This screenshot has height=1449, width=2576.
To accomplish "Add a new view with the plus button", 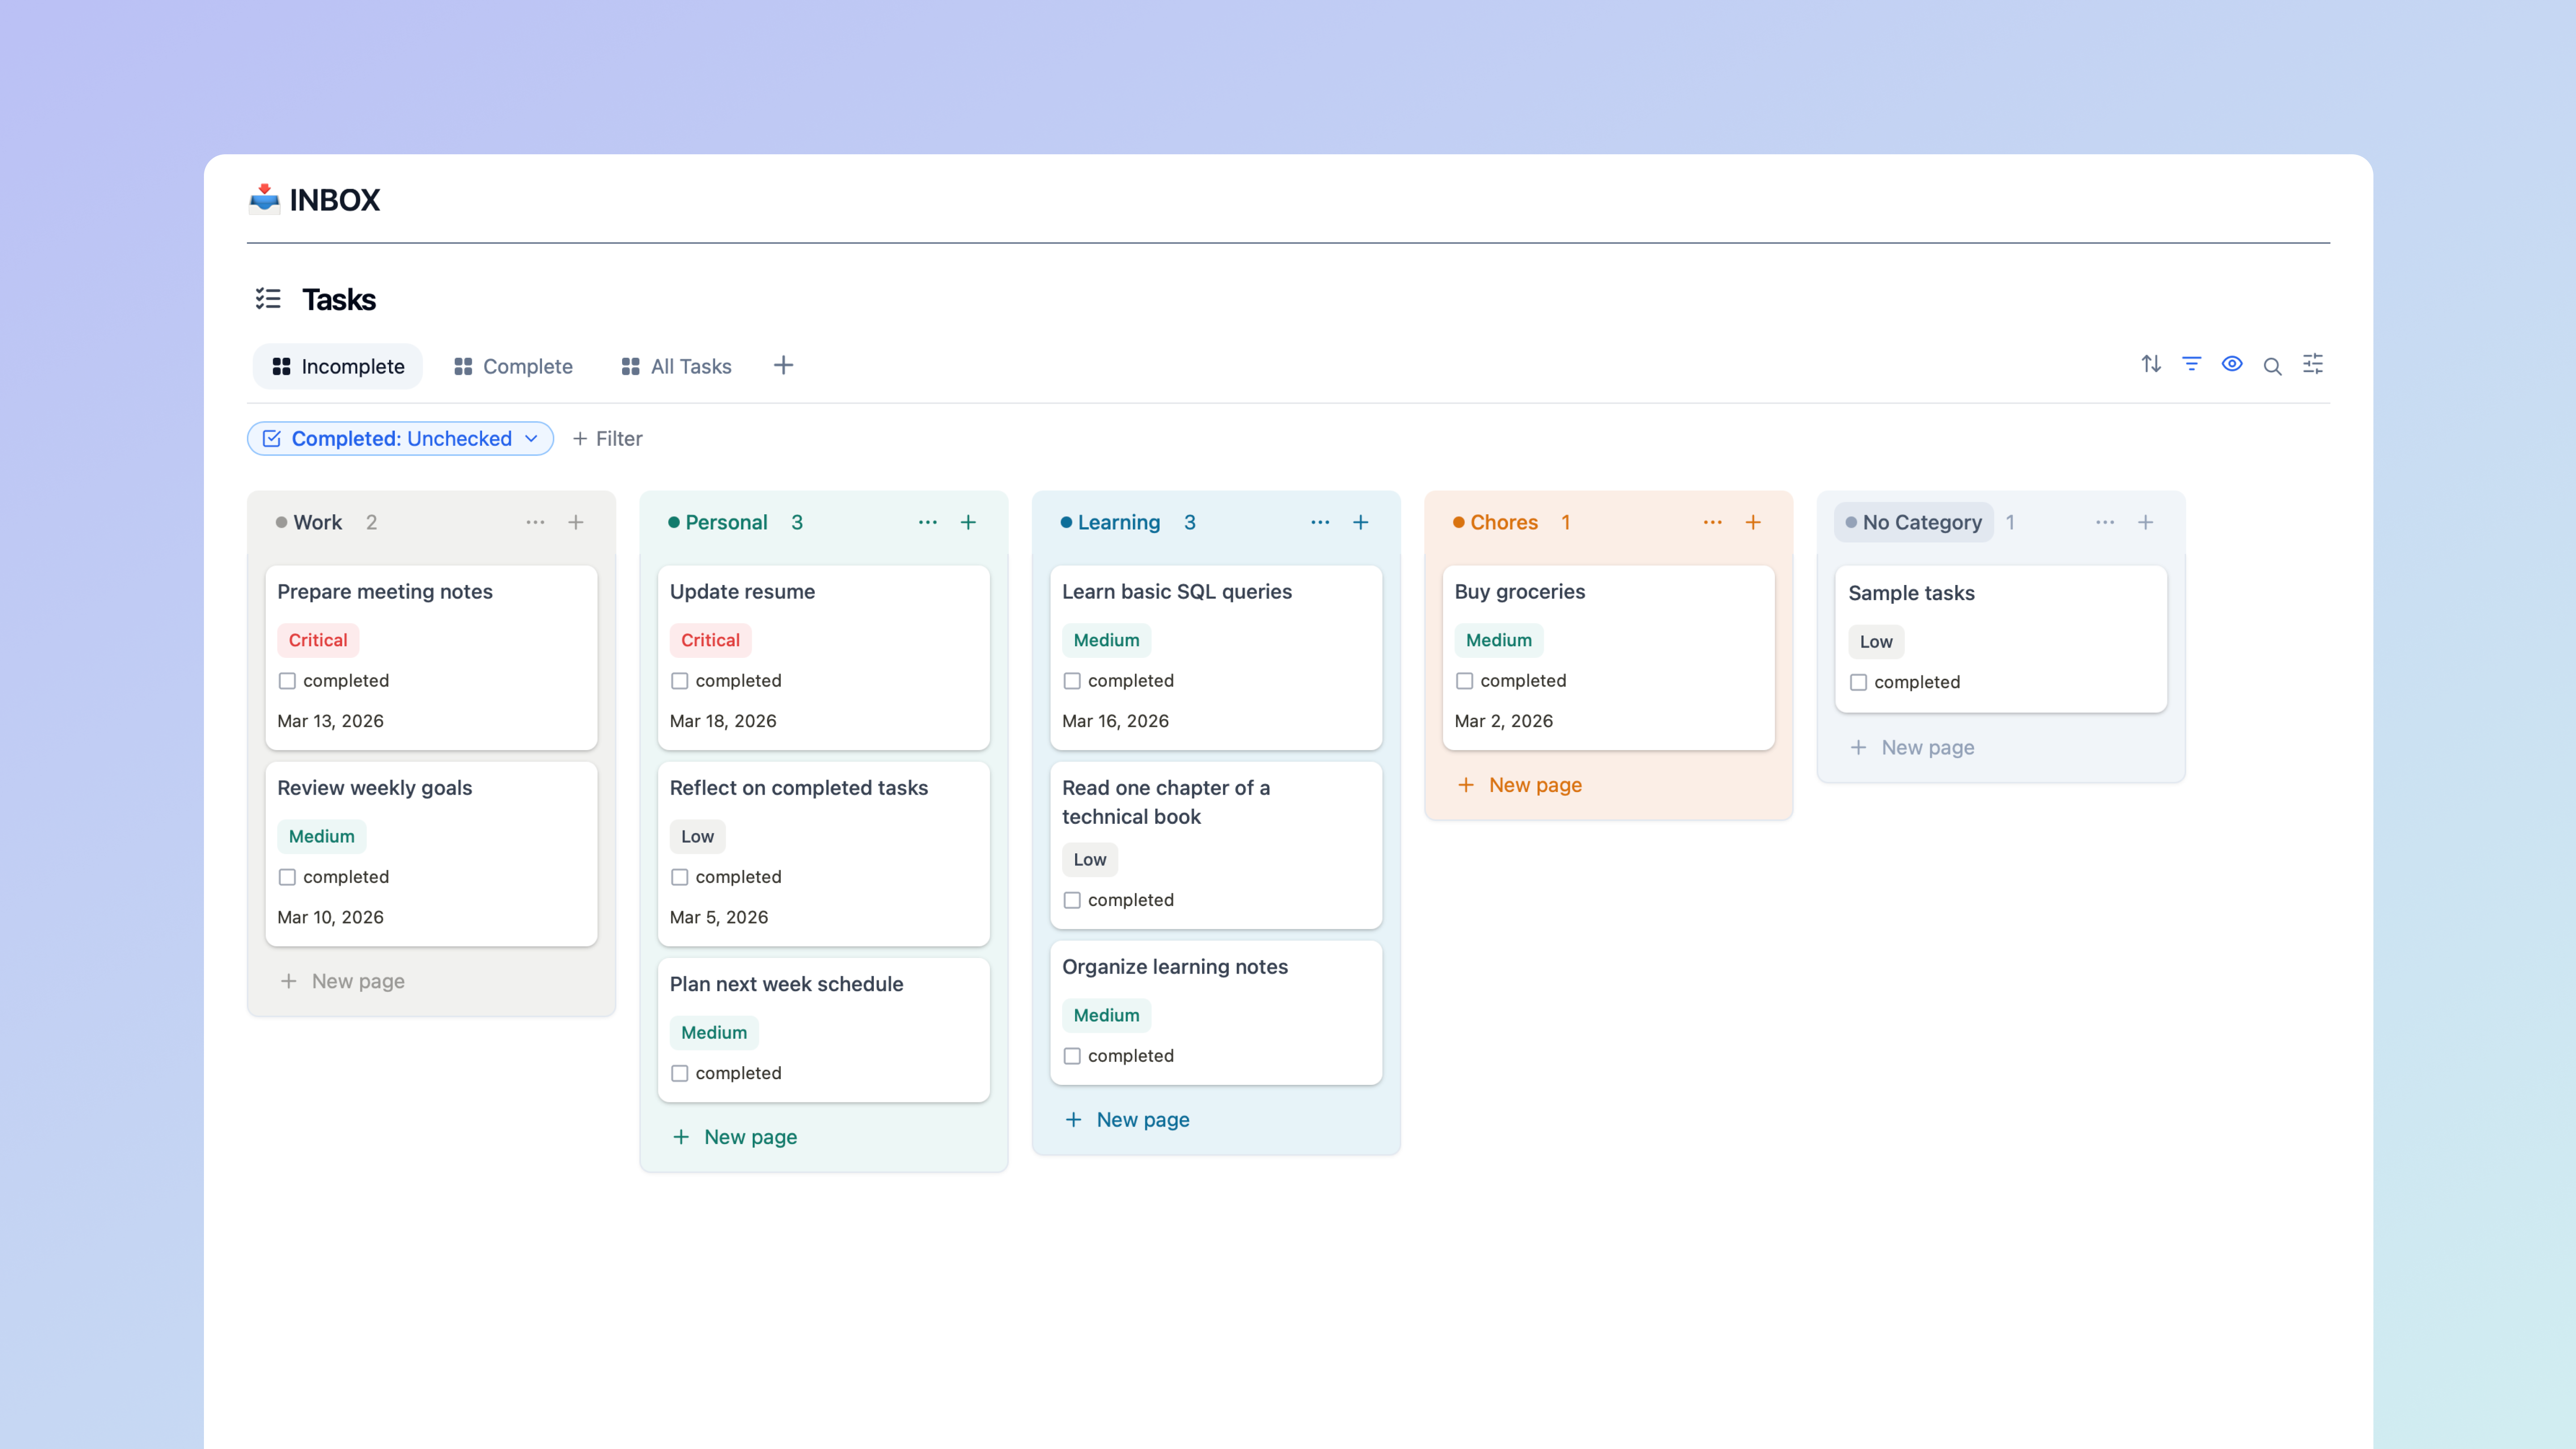I will (x=783, y=365).
